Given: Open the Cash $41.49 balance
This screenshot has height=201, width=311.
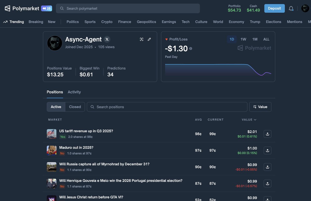Looking at the screenshot, I should 253,8.
